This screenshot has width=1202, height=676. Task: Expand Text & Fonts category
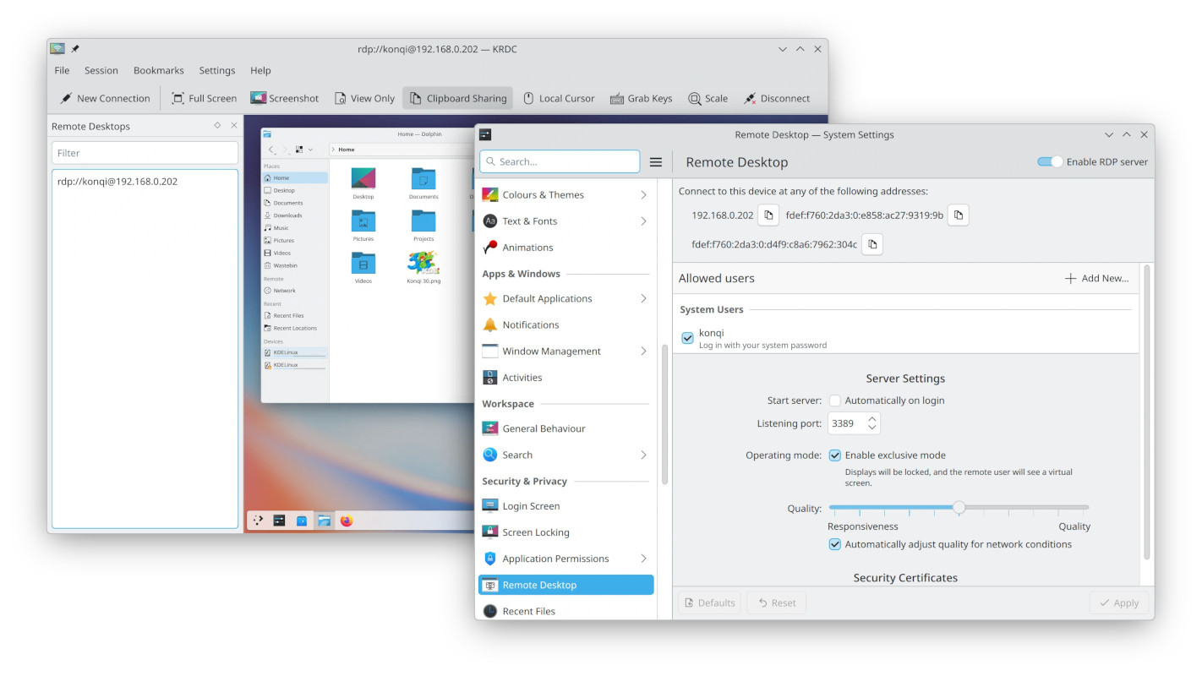643,221
